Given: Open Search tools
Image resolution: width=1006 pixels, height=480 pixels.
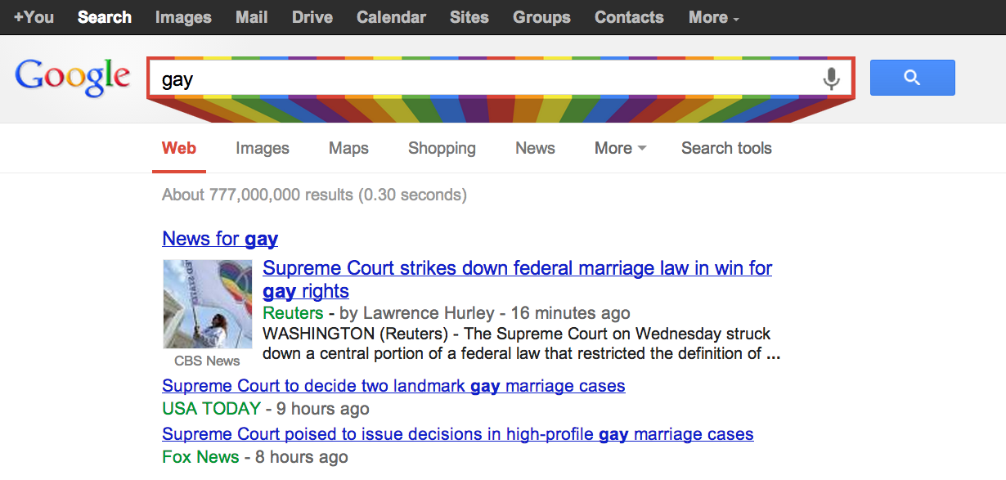Looking at the screenshot, I should coord(726,148).
